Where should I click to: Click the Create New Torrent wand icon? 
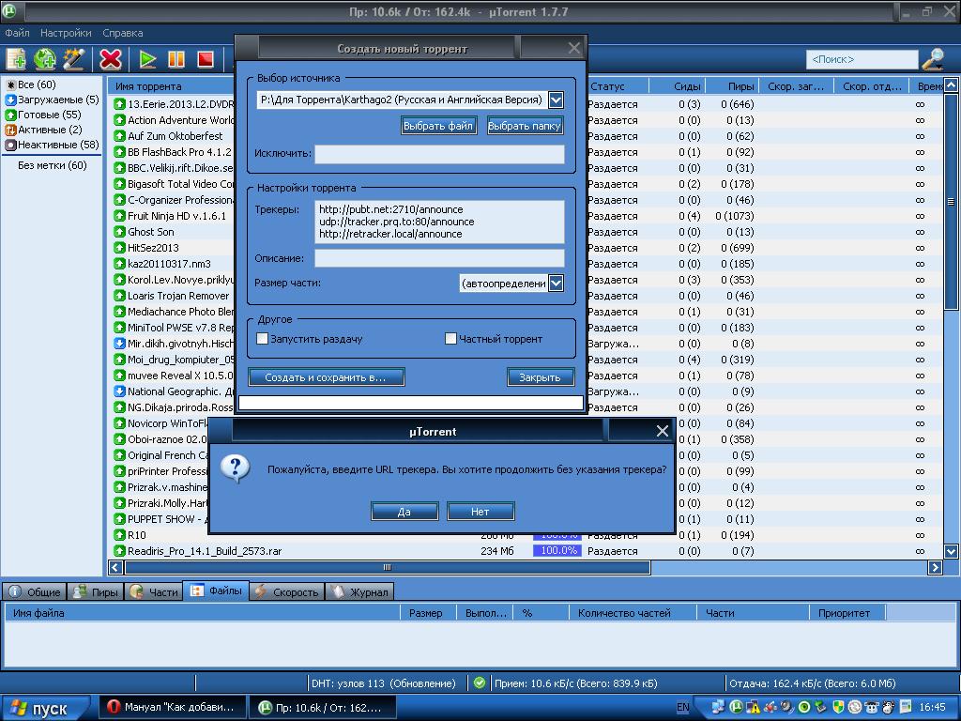point(73,59)
